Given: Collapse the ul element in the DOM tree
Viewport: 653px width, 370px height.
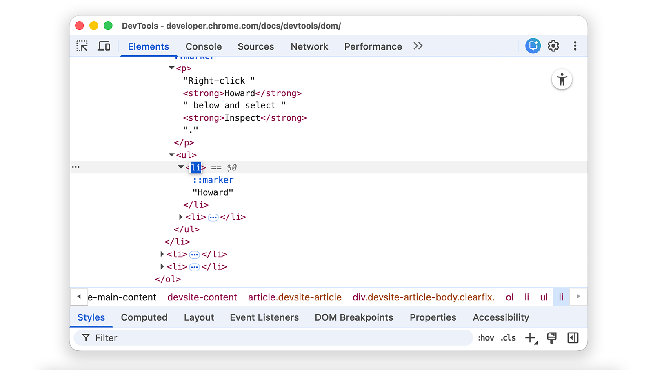Looking at the screenshot, I should 171,155.
